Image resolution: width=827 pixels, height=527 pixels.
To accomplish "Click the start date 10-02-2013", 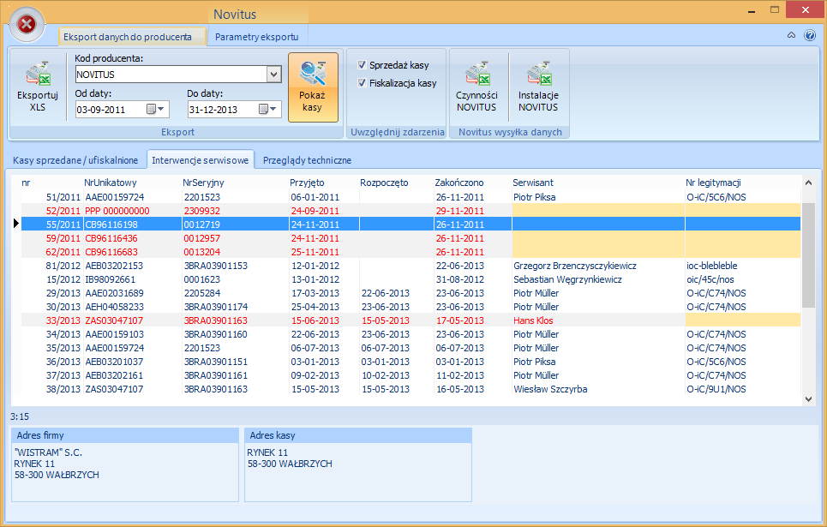I will point(385,375).
